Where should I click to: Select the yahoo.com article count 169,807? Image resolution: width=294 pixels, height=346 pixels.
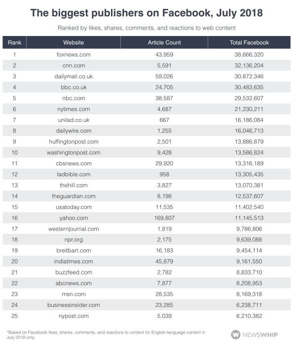(x=164, y=218)
